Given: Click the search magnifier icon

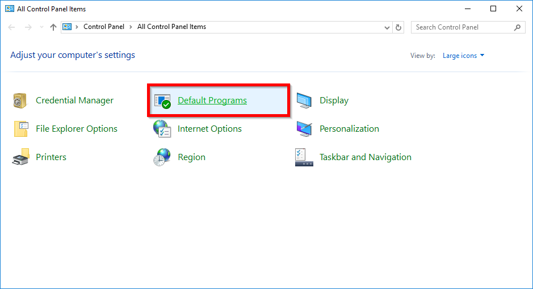Looking at the screenshot, I should click(x=517, y=27).
